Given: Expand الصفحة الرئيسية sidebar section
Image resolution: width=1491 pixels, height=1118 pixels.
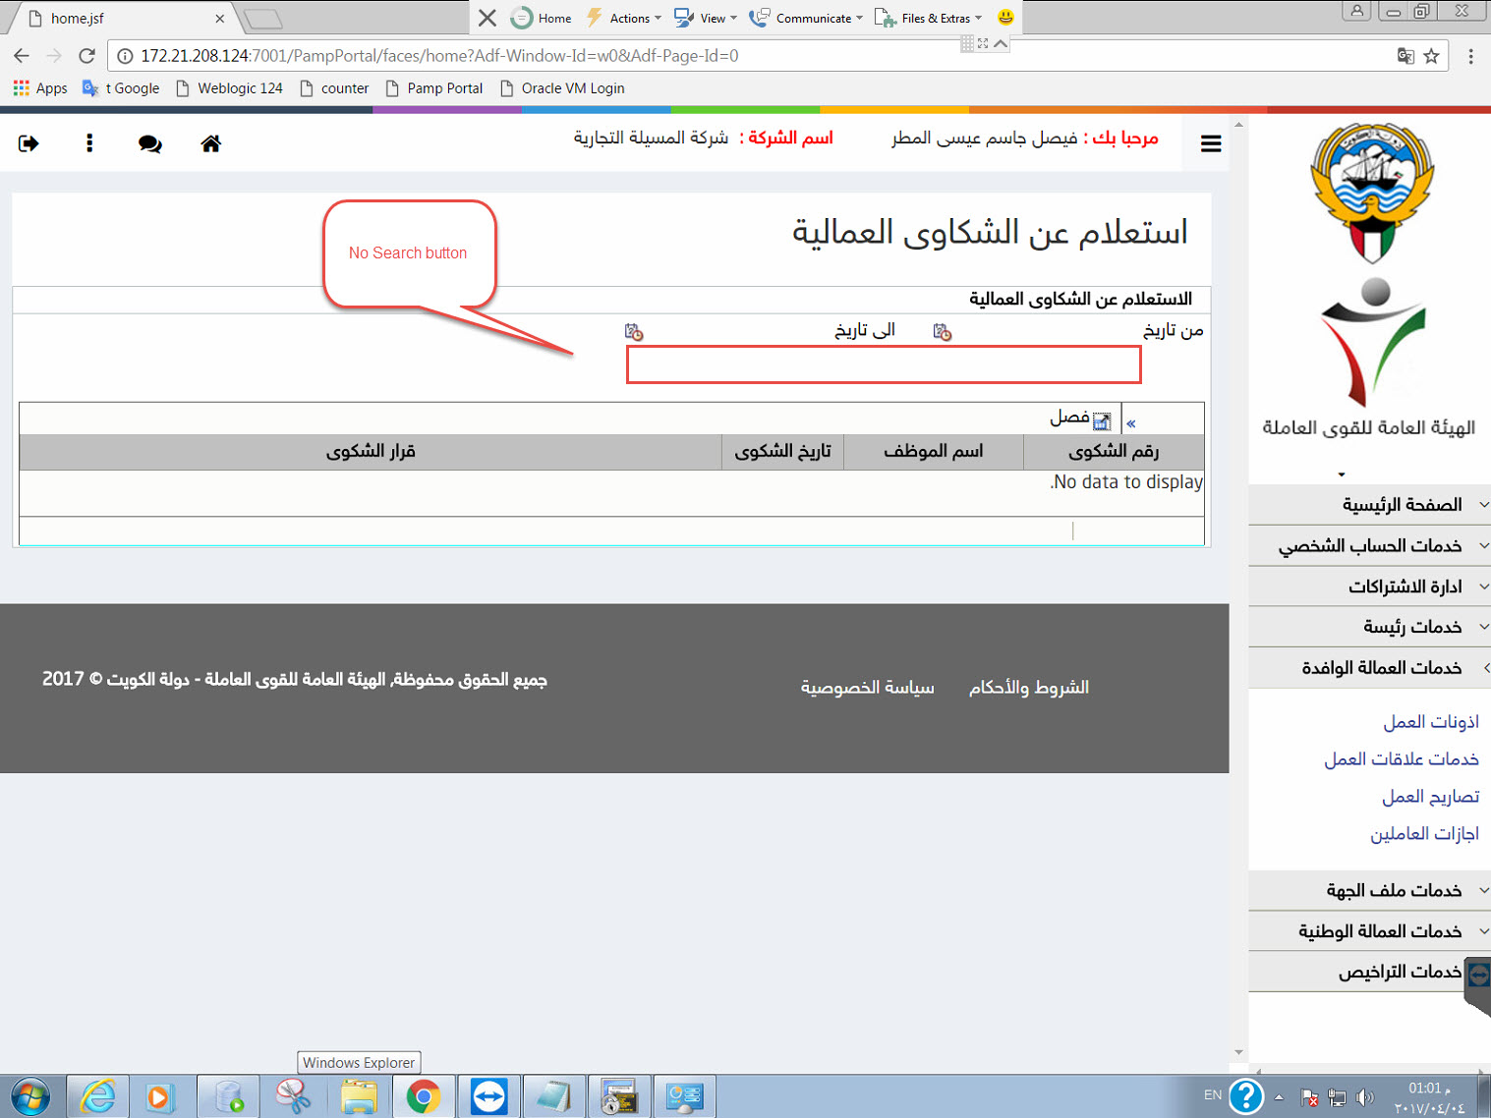Looking at the screenshot, I should [1370, 504].
